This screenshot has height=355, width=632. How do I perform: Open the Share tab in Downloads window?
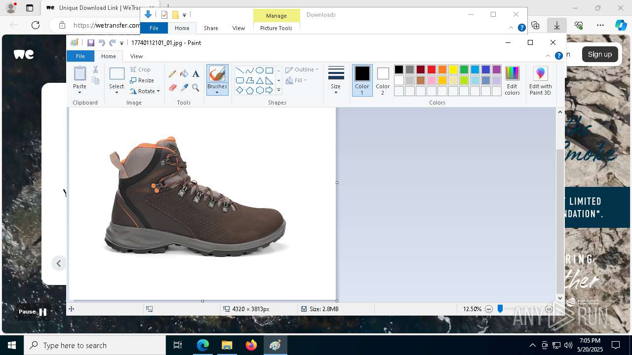click(211, 28)
